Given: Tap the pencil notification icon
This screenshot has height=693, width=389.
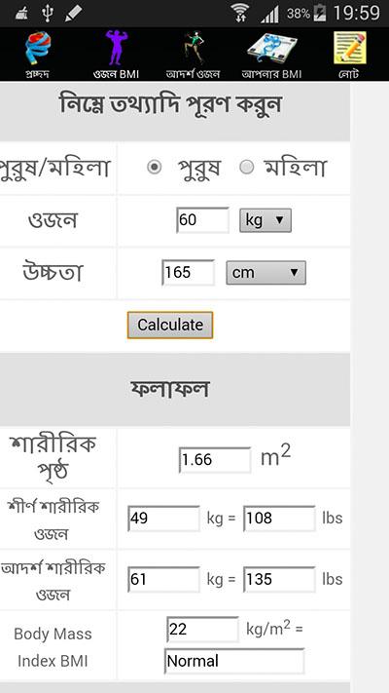Looking at the screenshot, I should click(73, 14).
